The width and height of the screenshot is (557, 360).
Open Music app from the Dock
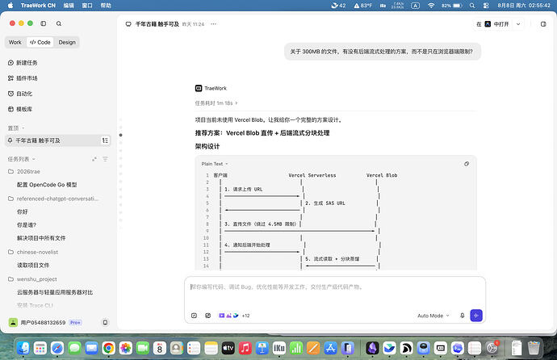coord(245,348)
